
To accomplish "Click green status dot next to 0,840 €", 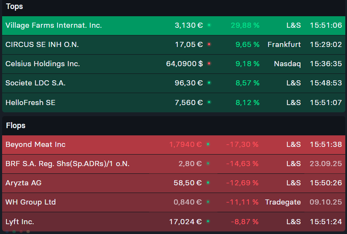I will [x=208, y=202].
